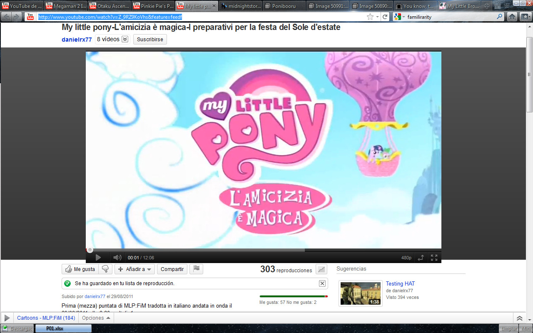This screenshot has width=533, height=333.
Task: Switch to the Image 50890 tab
Action: (372, 6)
